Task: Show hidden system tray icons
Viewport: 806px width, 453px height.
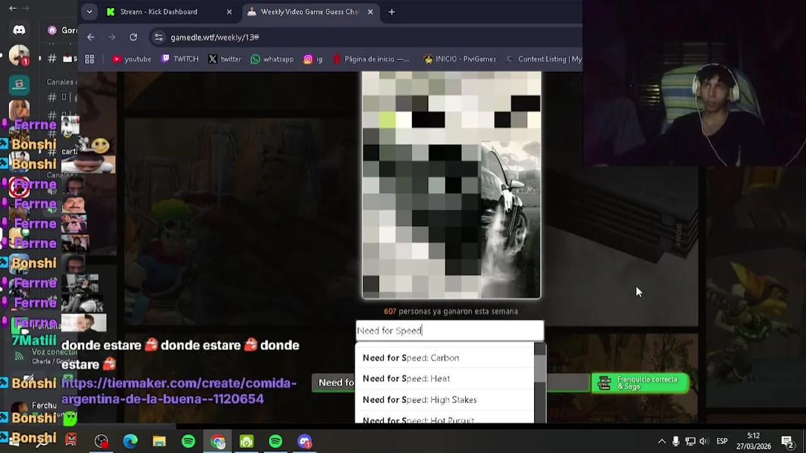Action: pos(662,442)
